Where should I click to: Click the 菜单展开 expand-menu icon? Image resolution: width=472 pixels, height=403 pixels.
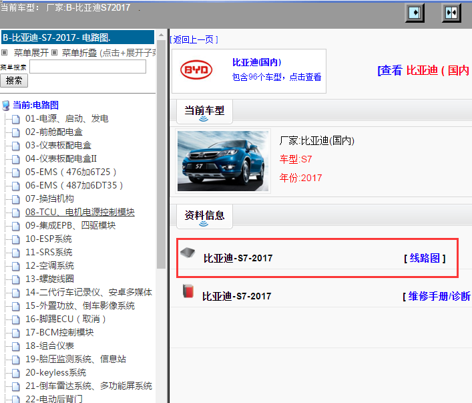tap(4, 53)
